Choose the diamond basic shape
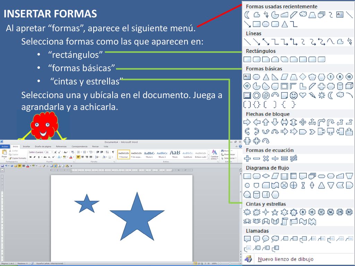The width and height of the screenshot is (355, 266). (303, 77)
